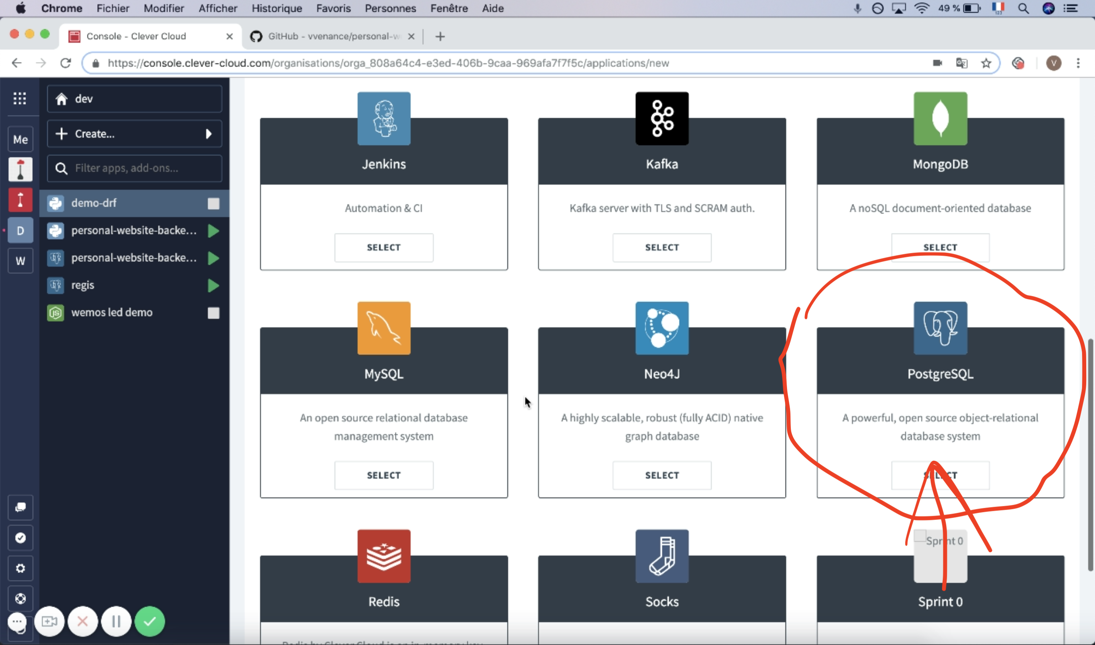Click the MongoDB leaf logo
The image size is (1095, 645).
click(x=940, y=118)
